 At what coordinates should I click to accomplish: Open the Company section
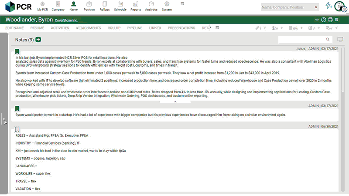[x=58, y=7]
